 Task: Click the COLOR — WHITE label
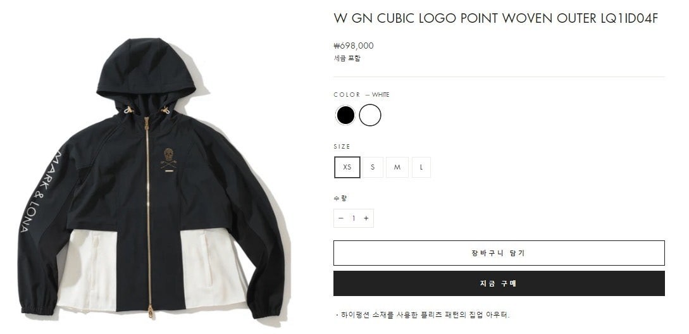[x=361, y=94]
